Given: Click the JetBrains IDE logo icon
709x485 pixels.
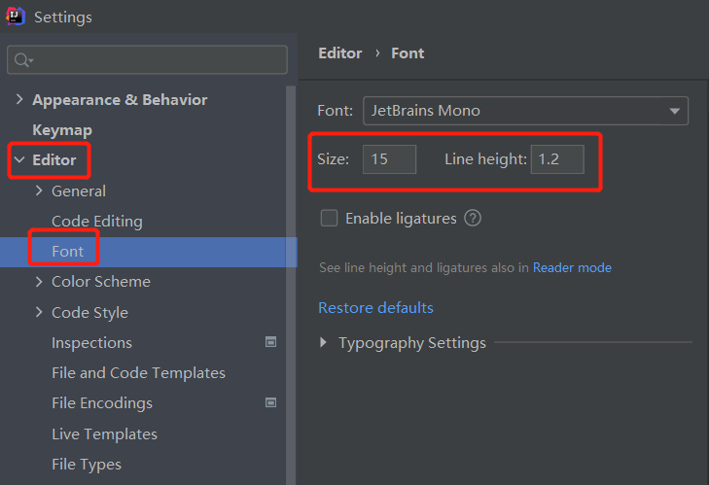Looking at the screenshot, I should pyautogui.click(x=16, y=17).
